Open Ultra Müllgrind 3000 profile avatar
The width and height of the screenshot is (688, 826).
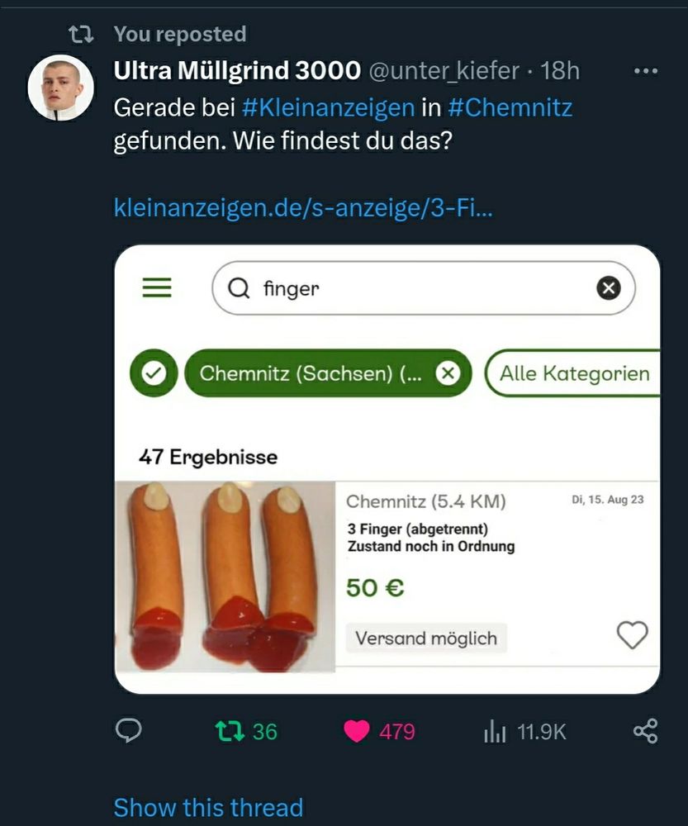click(60, 88)
